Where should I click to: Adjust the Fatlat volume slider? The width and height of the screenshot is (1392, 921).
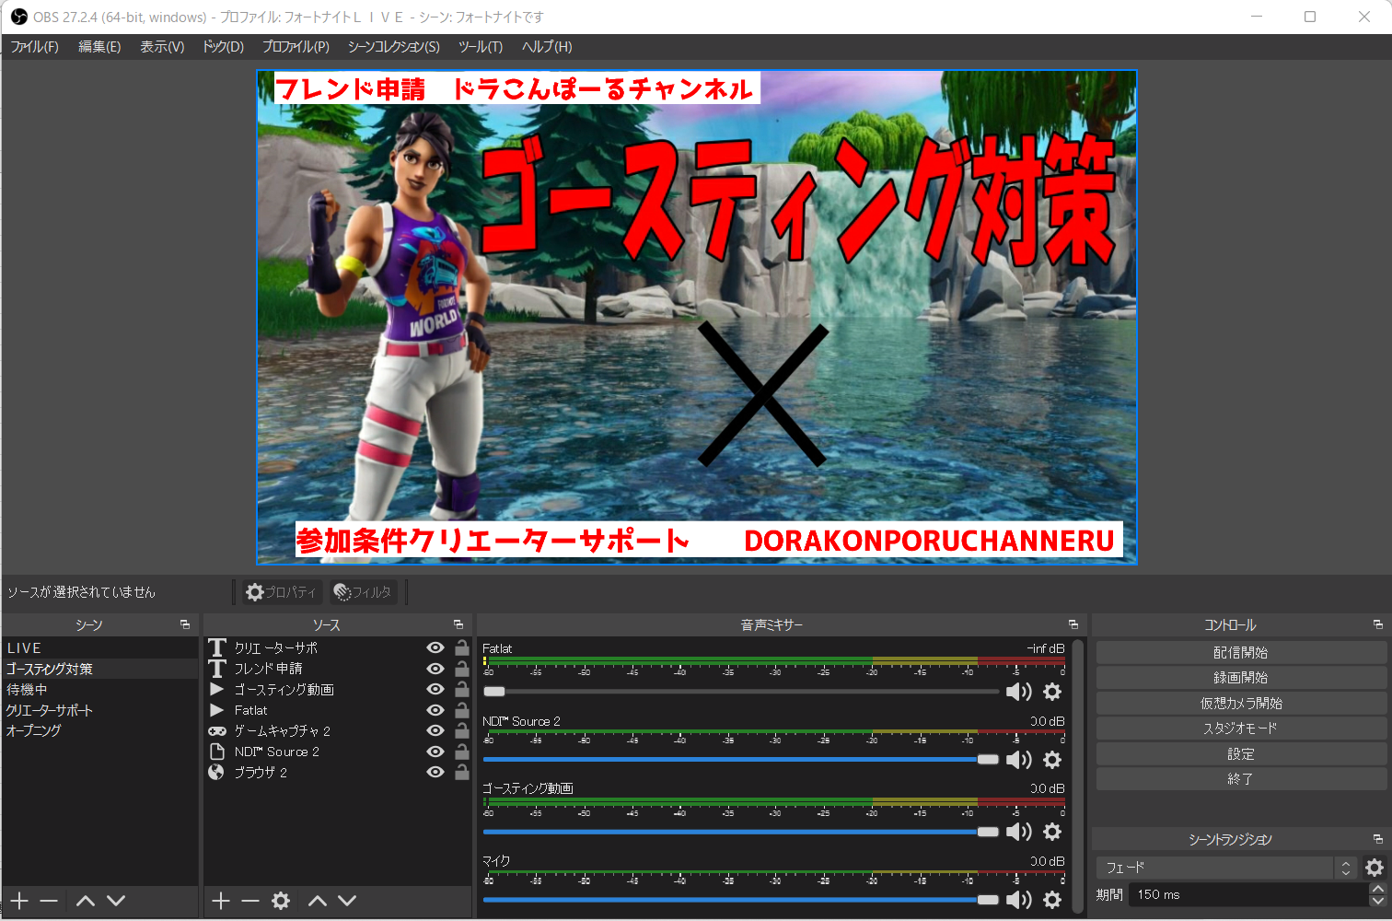tap(741, 692)
